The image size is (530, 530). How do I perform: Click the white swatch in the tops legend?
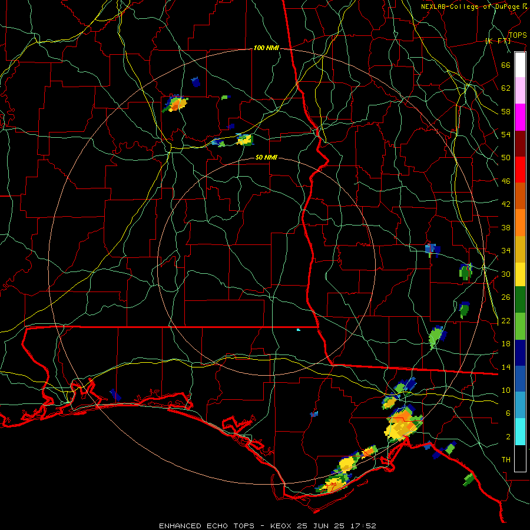coord(520,65)
